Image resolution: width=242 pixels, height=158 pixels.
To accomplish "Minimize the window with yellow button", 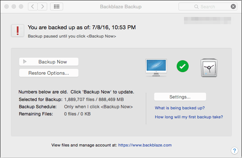I will 14,6.
